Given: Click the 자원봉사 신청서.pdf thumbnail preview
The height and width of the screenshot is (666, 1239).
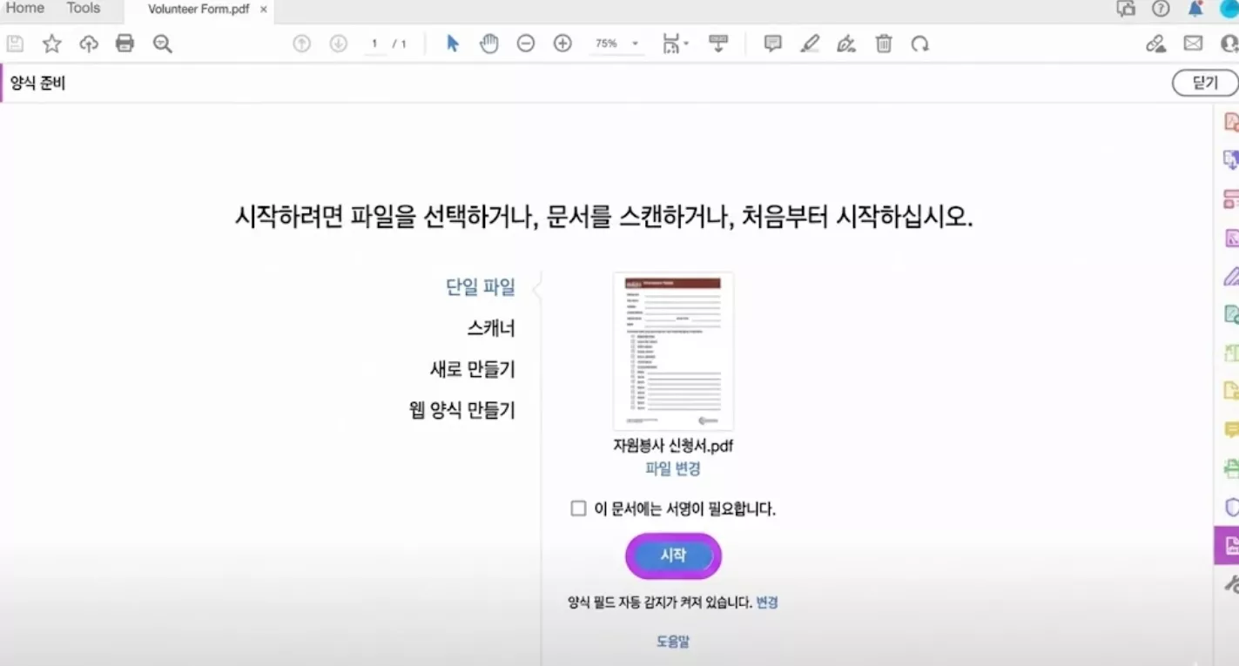Looking at the screenshot, I should (672, 350).
